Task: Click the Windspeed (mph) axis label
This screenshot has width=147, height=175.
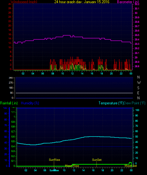Action: click(x=24, y=2)
